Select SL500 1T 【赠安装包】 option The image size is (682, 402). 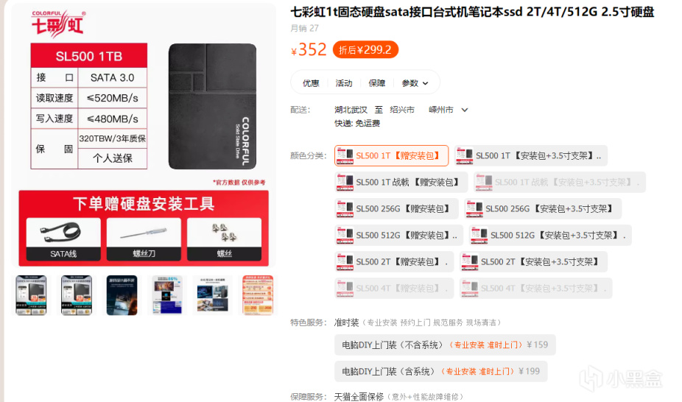point(391,155)
